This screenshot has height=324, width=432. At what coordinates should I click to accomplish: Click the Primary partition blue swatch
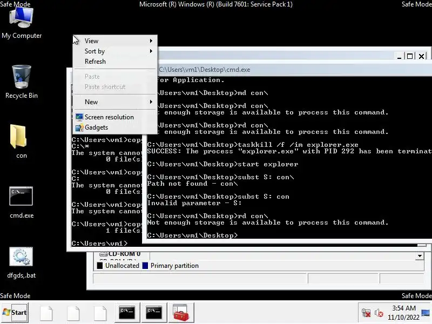pyautogui.click(x=145, y=266)
